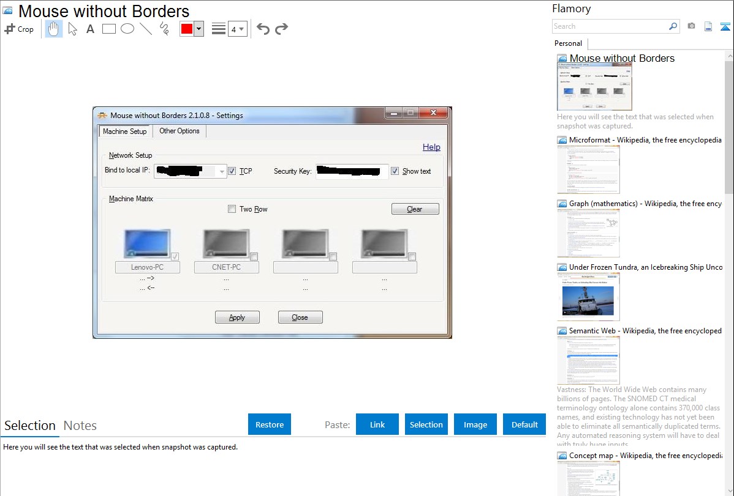The image size is (734, 496).
Task: Select the straight line tool
Action: pos(146,29)
